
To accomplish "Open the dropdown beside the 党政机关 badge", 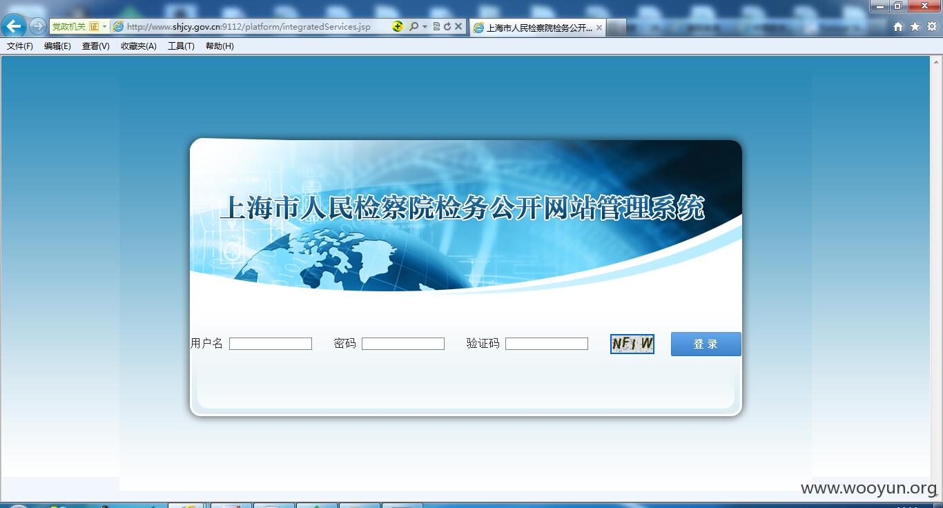I will point(105,26).
